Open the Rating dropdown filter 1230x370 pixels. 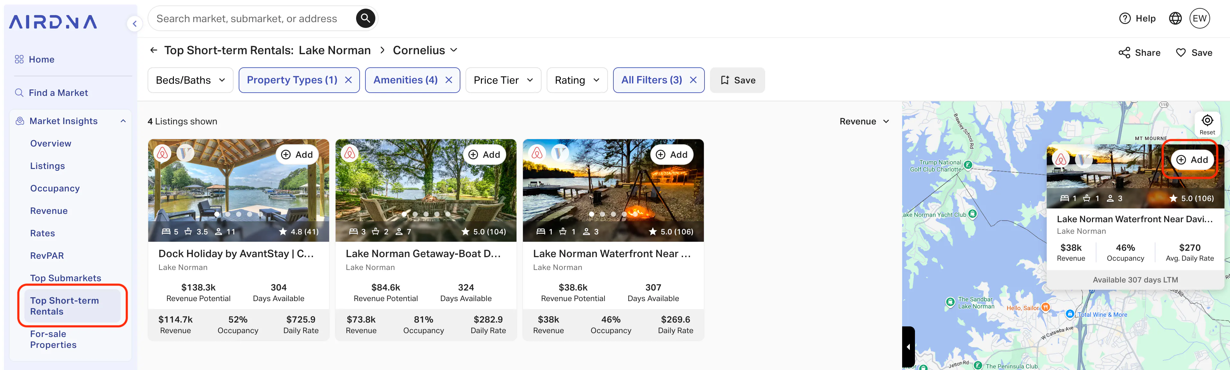click(x=577, y=80)
